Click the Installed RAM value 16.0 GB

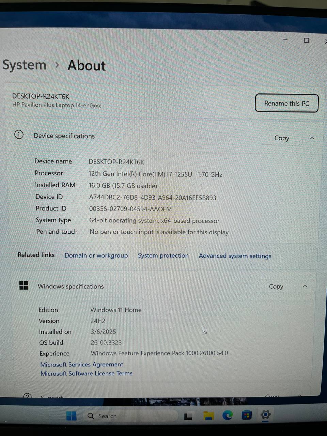point(123,186)
